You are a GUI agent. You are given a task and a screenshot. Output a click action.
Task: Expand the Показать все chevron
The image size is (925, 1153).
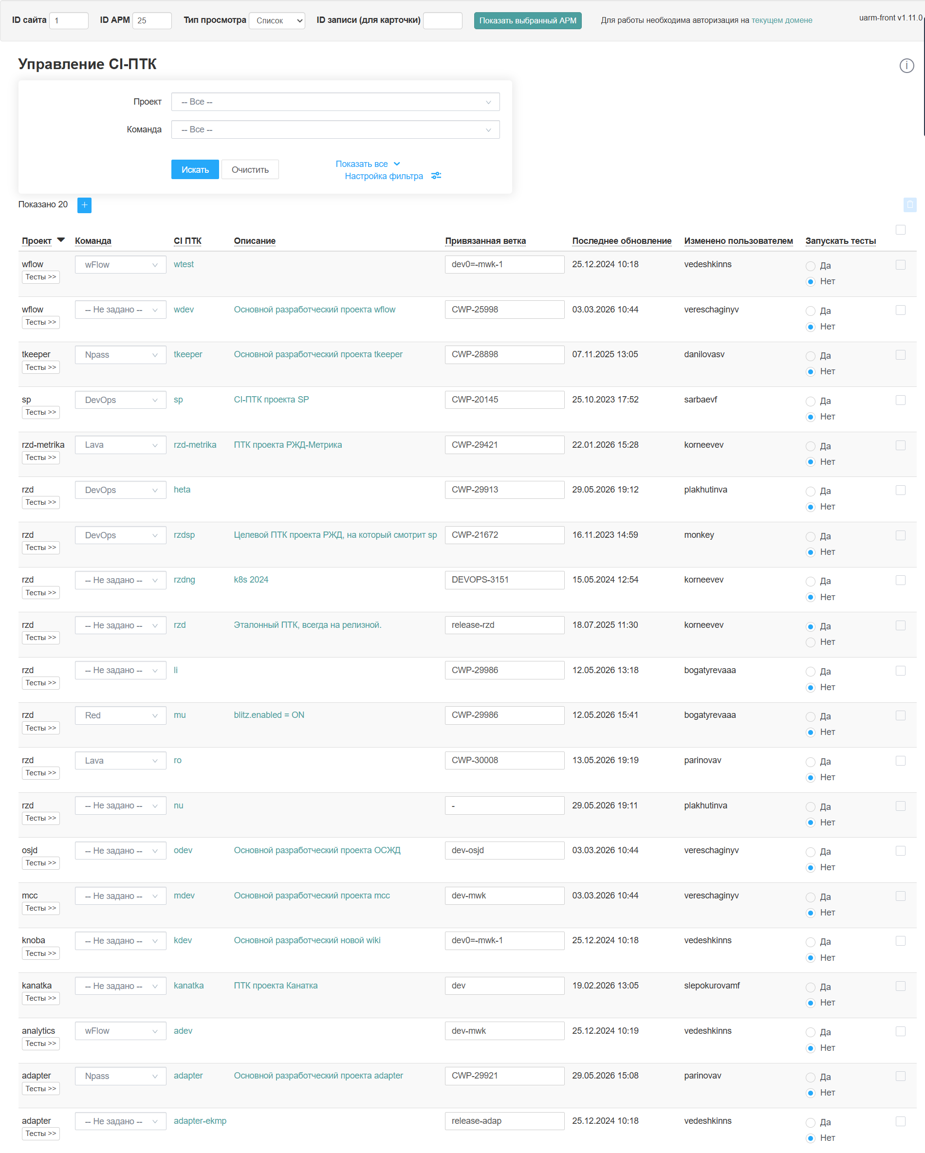[x=397, y=164]
